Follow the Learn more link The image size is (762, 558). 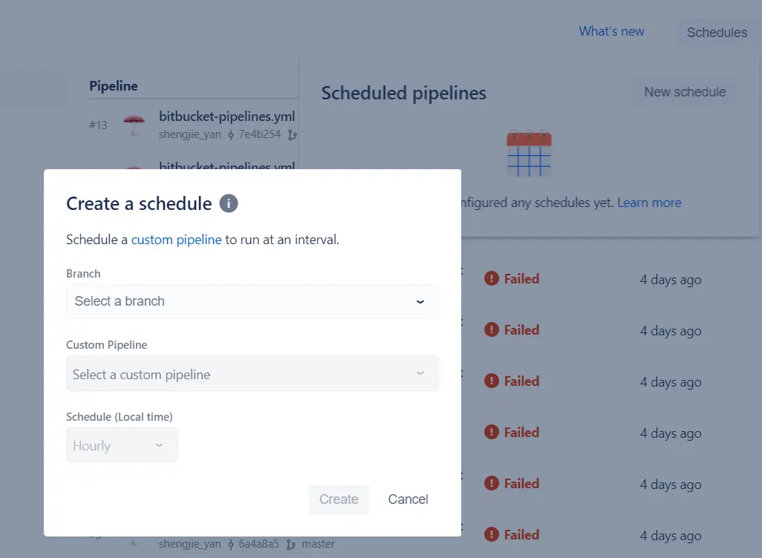coord(649,203)
